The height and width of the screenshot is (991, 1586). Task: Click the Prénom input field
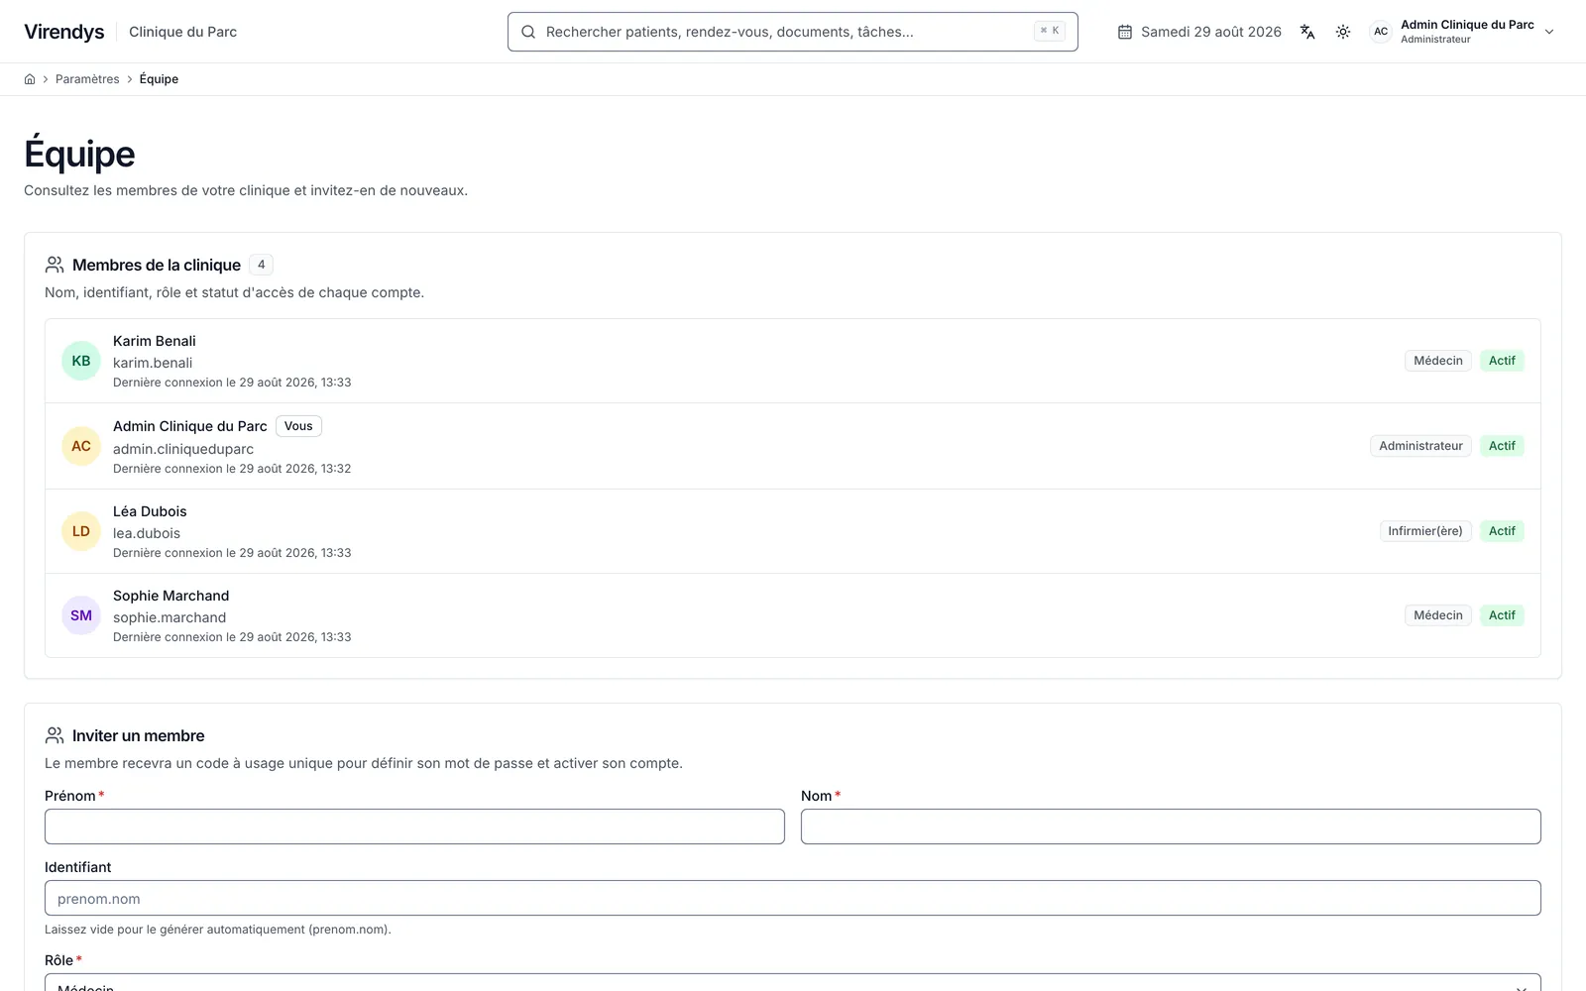(414, 826)
